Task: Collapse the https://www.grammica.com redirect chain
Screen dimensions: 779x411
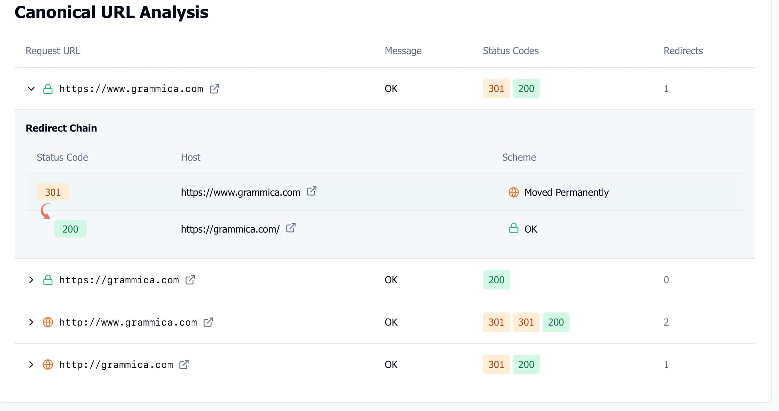Action: pyautogui.click(x=31, y=89)
